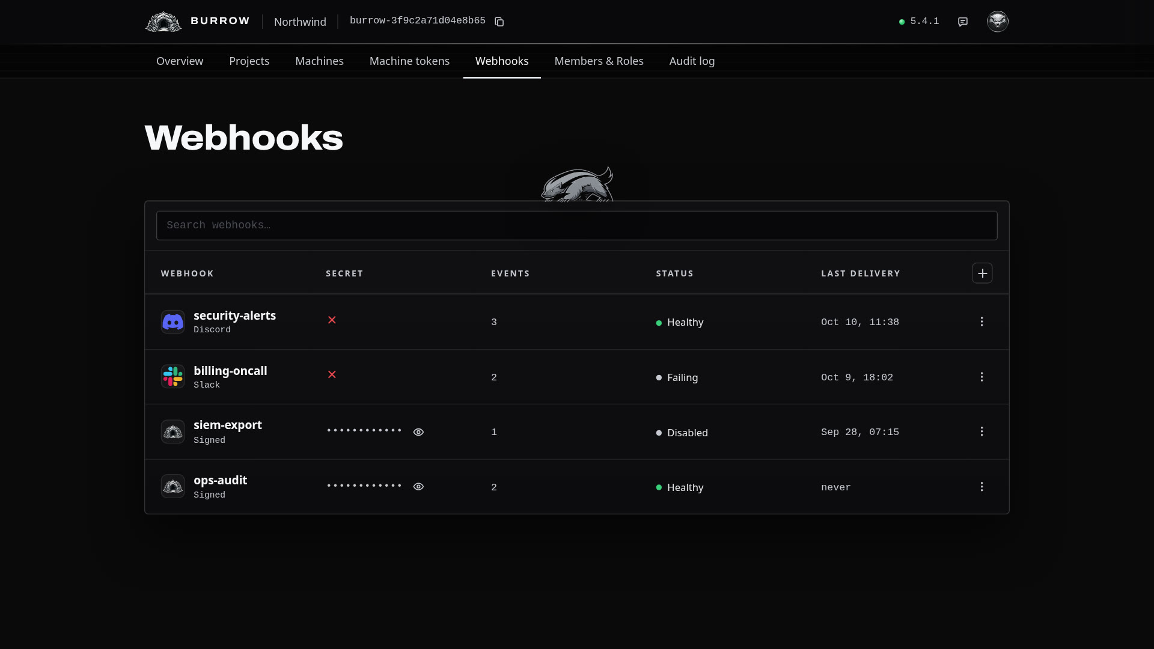The image size is (1154, 649).
Task: Open the Audit log tab
Action: (x=692, y=61)
